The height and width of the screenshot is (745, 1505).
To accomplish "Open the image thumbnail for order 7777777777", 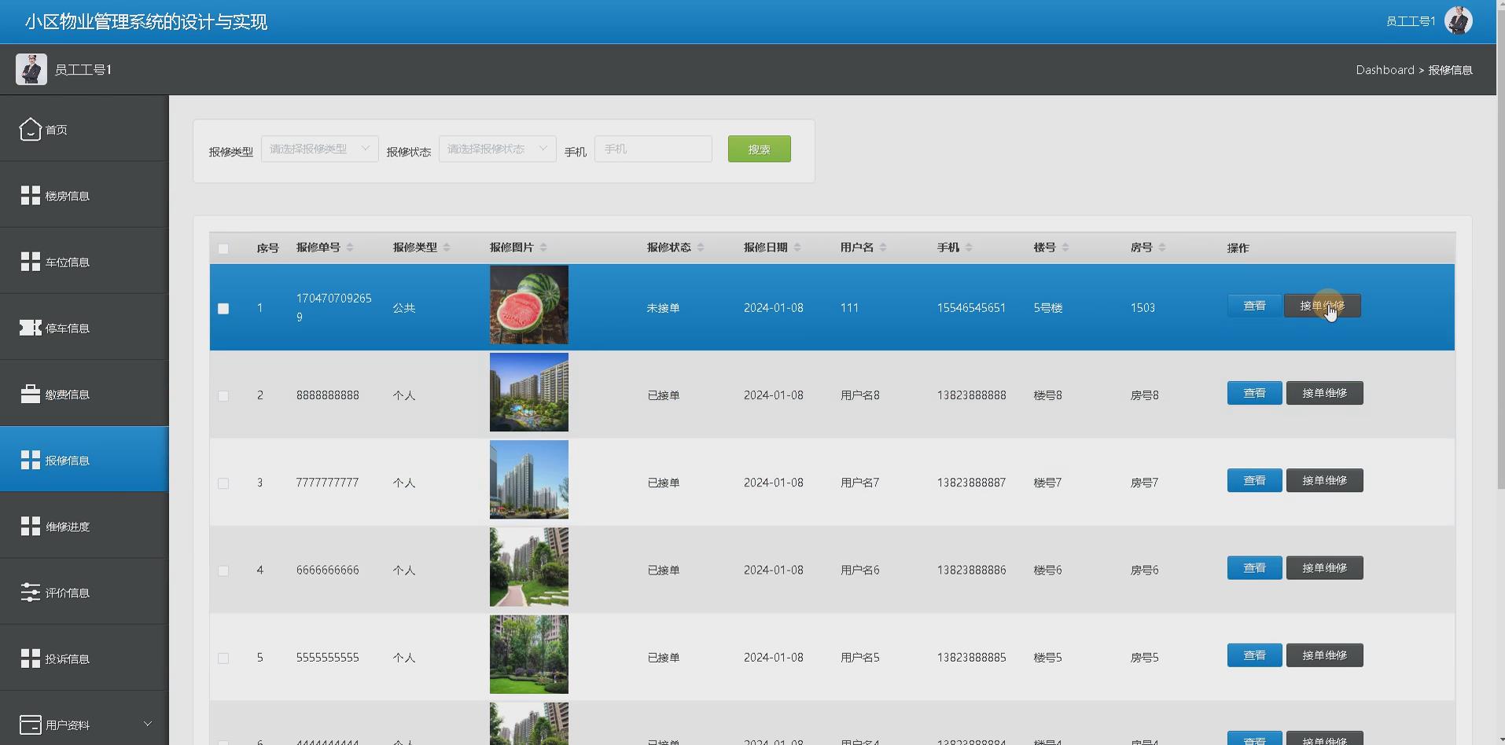I will click(x=528, y=479).
